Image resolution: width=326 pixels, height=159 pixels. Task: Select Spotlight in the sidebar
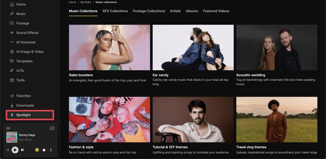click(x=30, y=115)
